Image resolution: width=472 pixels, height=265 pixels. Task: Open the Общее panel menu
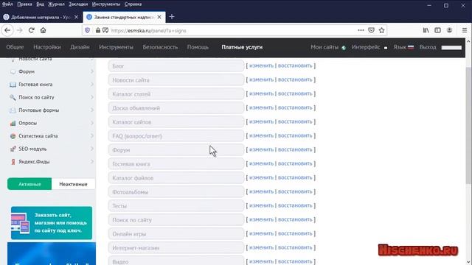click(x=15, y=47)
